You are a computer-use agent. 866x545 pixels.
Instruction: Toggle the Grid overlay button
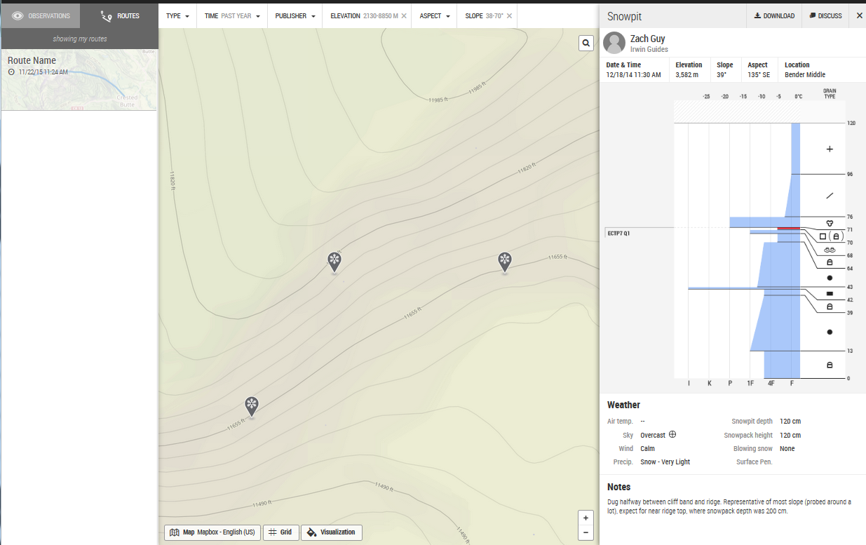click(280, 532)
